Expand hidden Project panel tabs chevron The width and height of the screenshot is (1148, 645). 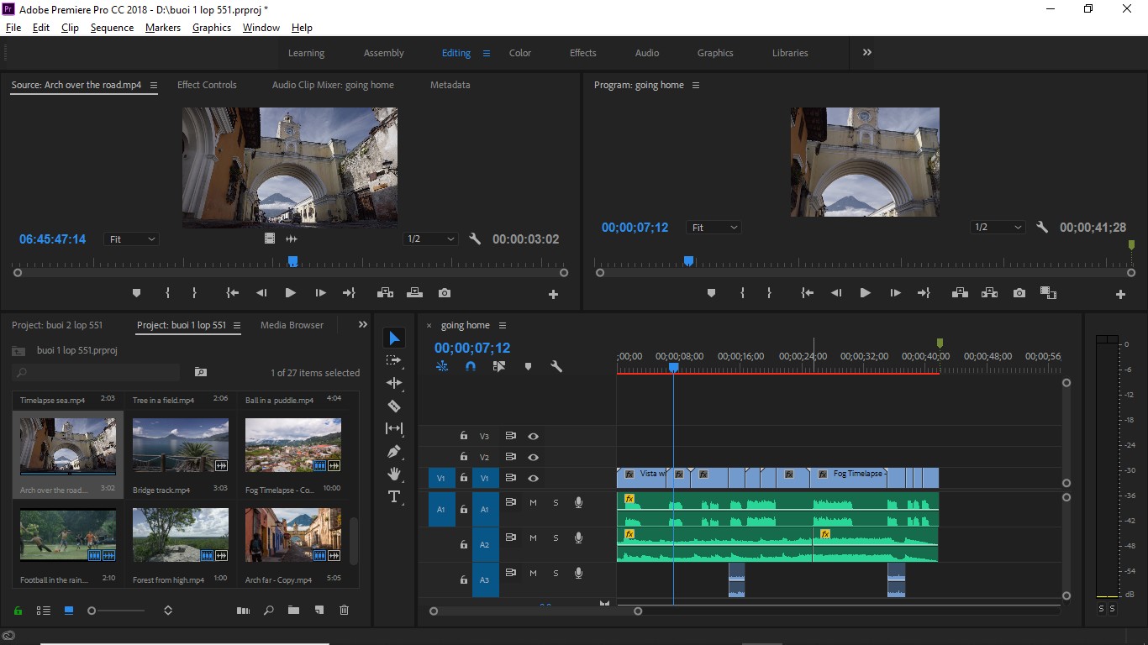(363, 325)
